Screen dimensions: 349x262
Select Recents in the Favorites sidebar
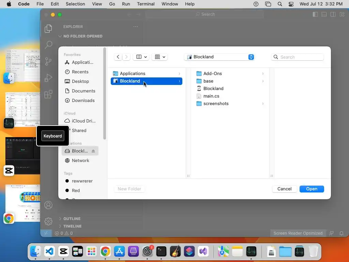click(80, 72)
